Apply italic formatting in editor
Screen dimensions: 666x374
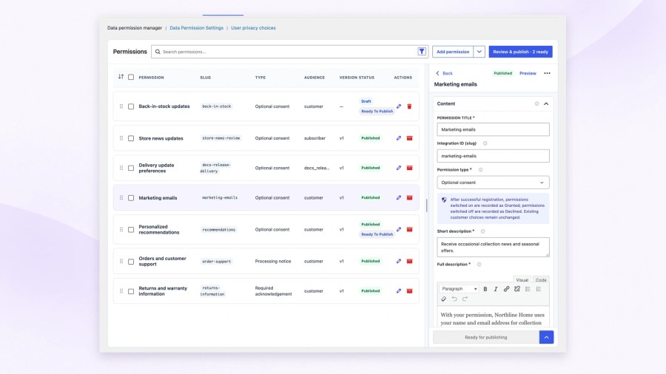click(x=496, y=289)
